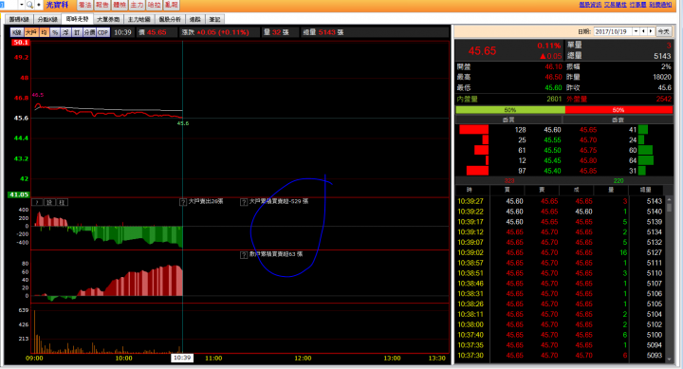The width and height of the screenshot is (683, 369).
Task: Click the 體檢 toolbar button
Action: 120,5
